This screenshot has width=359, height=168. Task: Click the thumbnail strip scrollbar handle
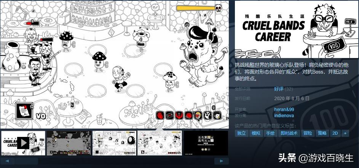tap(26, 161)
